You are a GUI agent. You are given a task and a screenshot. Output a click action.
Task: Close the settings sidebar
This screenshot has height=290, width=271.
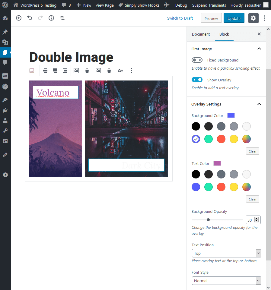(259, 34)
